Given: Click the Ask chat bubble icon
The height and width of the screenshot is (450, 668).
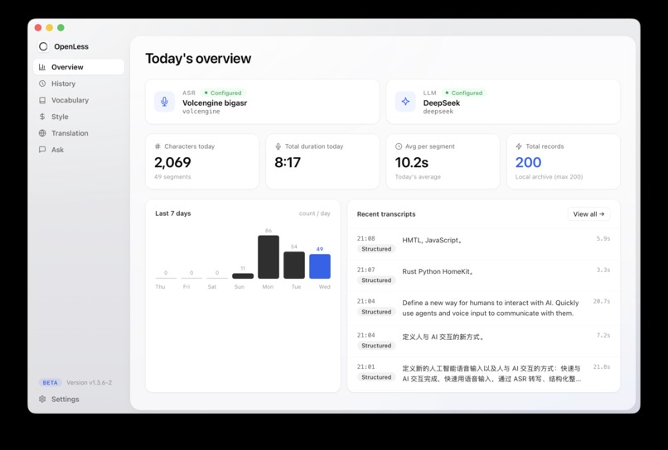Looking at the screenshot, I should (42, 150).
